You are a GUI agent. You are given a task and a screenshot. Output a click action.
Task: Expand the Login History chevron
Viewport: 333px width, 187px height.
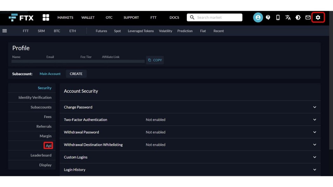[x=315, y=170]
